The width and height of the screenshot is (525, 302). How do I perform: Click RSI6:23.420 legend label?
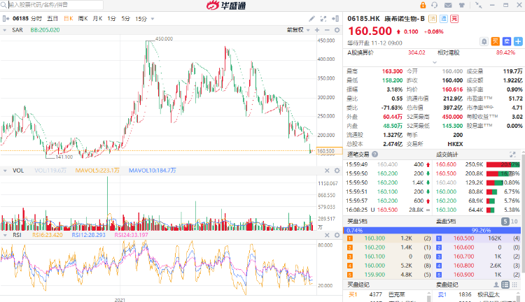point(47,235)
